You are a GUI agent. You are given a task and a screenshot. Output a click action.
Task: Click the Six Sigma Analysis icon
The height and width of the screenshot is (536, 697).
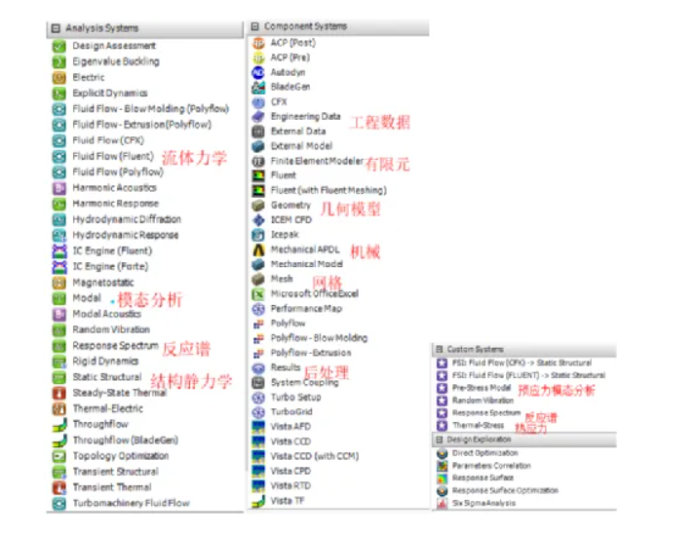coord(442,504)
